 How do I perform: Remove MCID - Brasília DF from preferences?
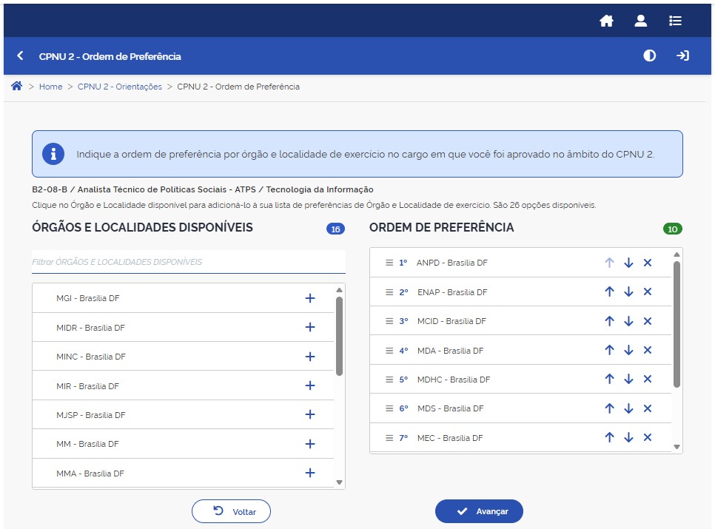[648, 321]
